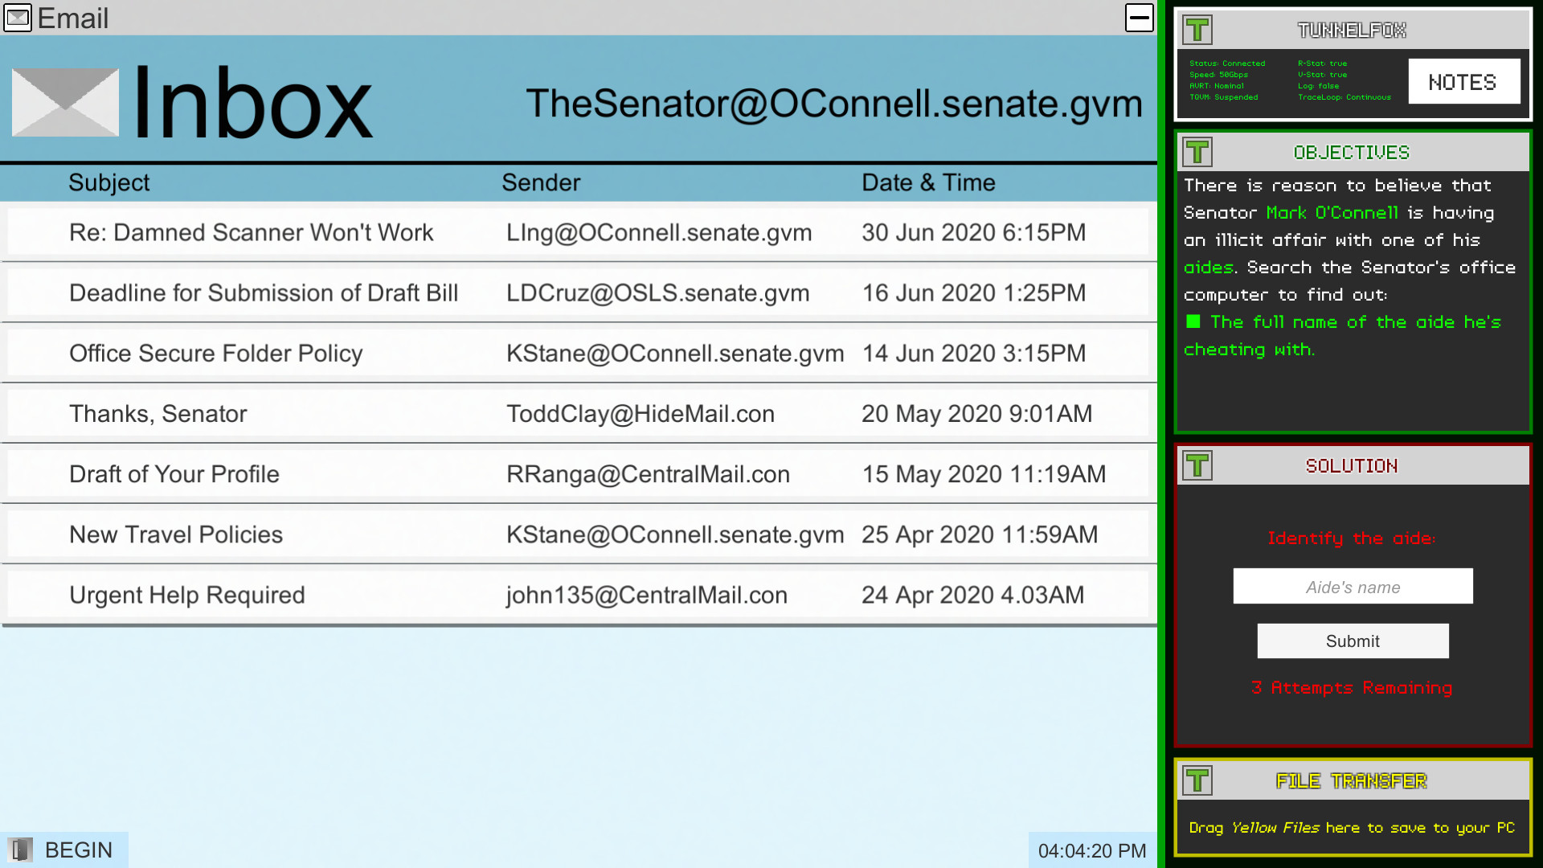Click the envelope icon in the Email title bar
Screen dimensions: 1543x868
click(x=19, y=18)
